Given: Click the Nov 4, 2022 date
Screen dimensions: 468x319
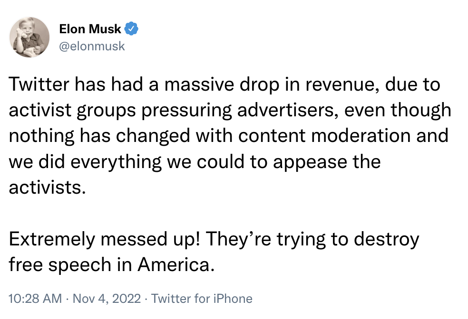Looking at the screenshot, I should click(106, 299).
